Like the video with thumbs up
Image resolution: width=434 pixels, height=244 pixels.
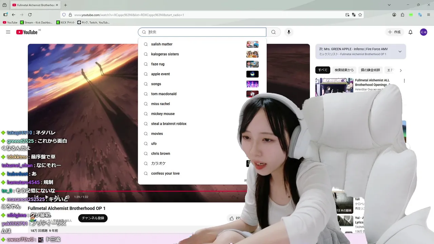click(232, 218)
